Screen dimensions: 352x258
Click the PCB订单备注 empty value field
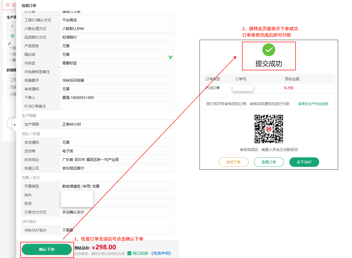117,106
